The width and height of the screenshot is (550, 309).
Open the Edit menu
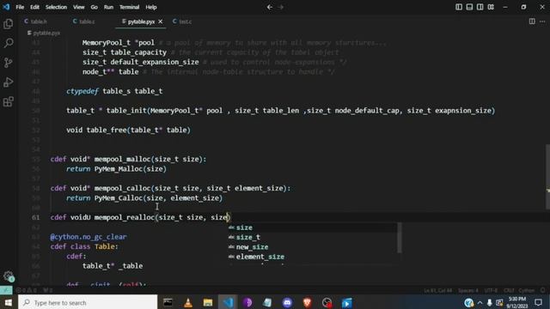pyautogui.click(x=34, y=7)
